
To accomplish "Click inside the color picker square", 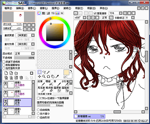I will point(55,32).
